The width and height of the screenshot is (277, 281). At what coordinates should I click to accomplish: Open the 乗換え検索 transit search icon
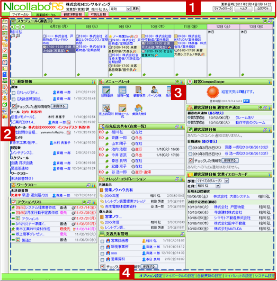tap(139, 108)
